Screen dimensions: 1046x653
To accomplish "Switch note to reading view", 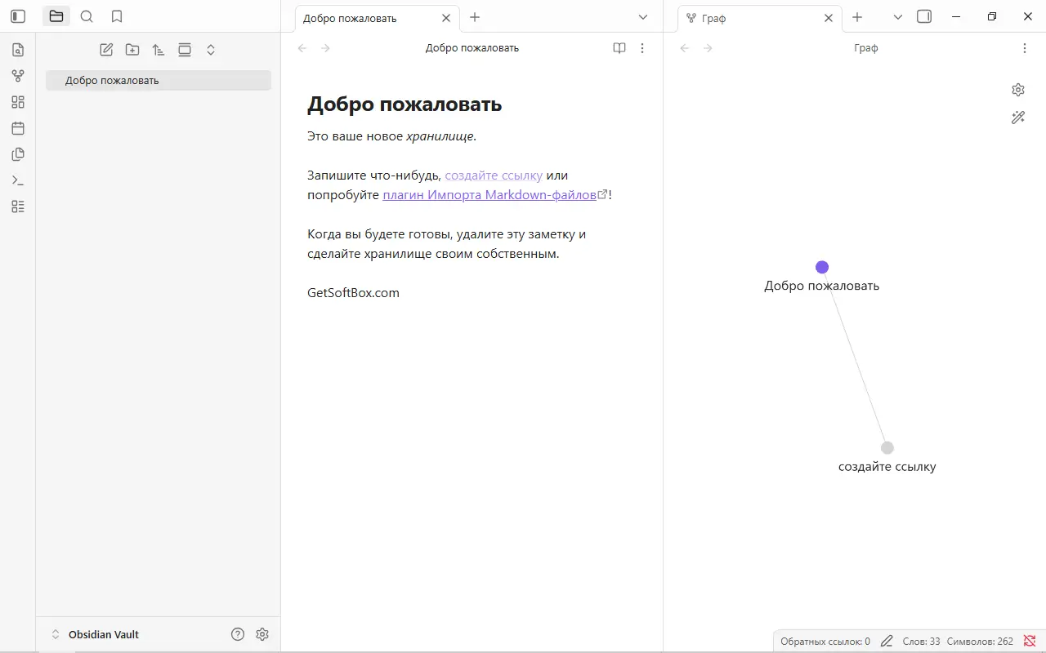I will 619,48.
